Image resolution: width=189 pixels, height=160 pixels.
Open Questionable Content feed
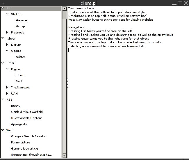pos(26,118)
